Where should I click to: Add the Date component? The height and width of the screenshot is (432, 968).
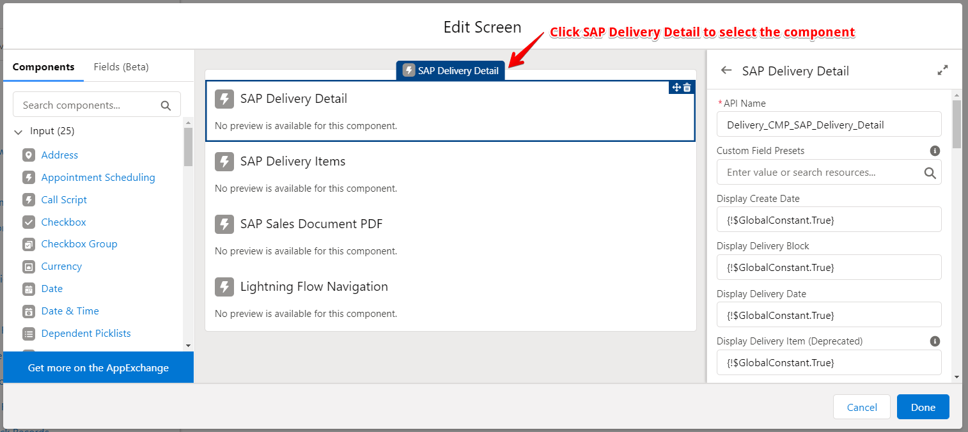coord(52,289)
